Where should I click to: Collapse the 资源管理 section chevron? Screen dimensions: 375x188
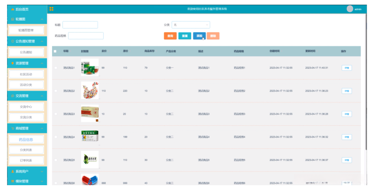tap(42, 63)
